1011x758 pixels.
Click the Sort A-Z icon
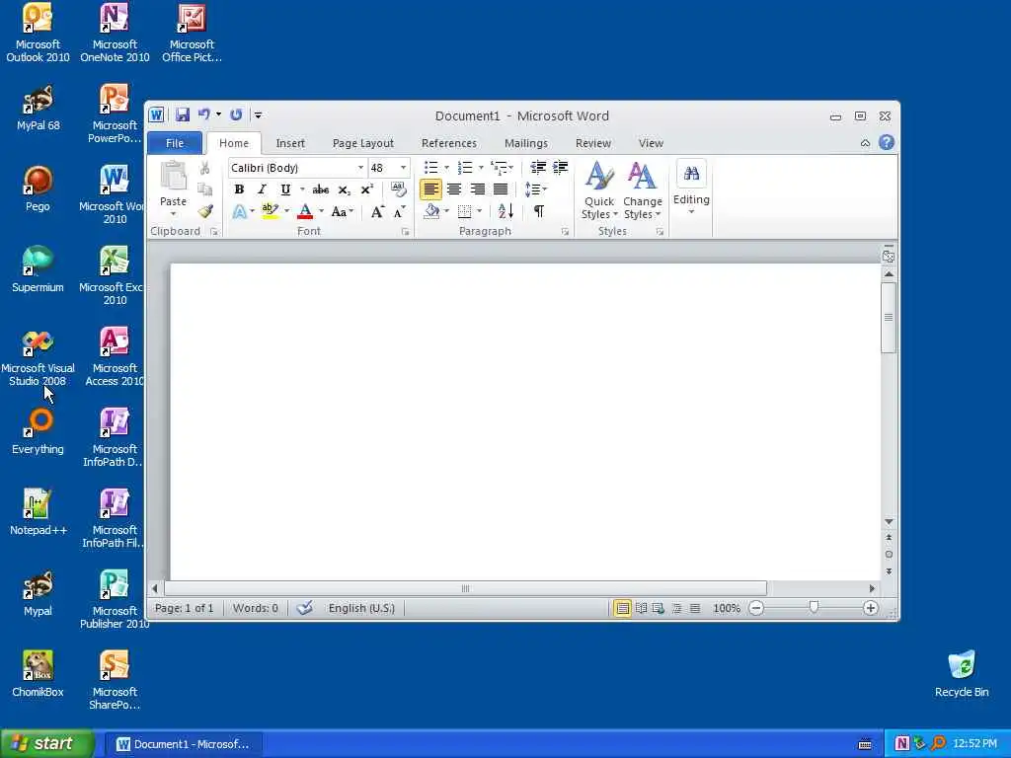[x=506, y=211]
